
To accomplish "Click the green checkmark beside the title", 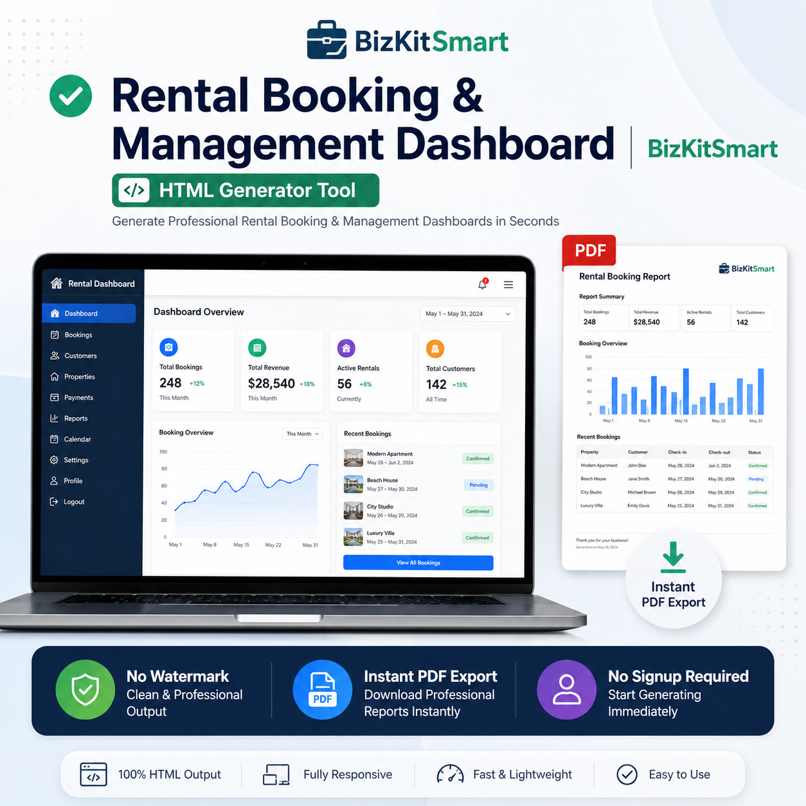I will [x=71, y=96].
